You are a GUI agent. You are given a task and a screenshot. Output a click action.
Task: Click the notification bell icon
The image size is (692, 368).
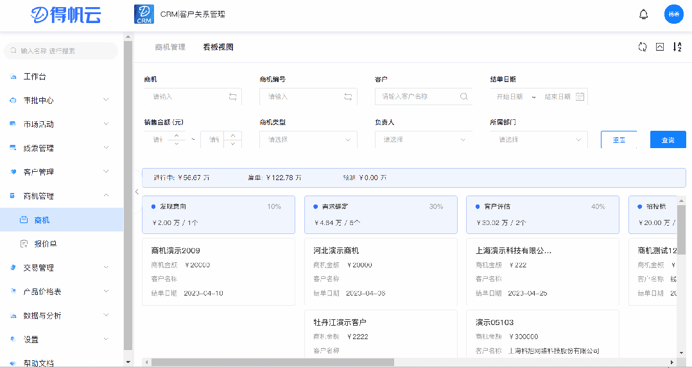coord(643,14)
